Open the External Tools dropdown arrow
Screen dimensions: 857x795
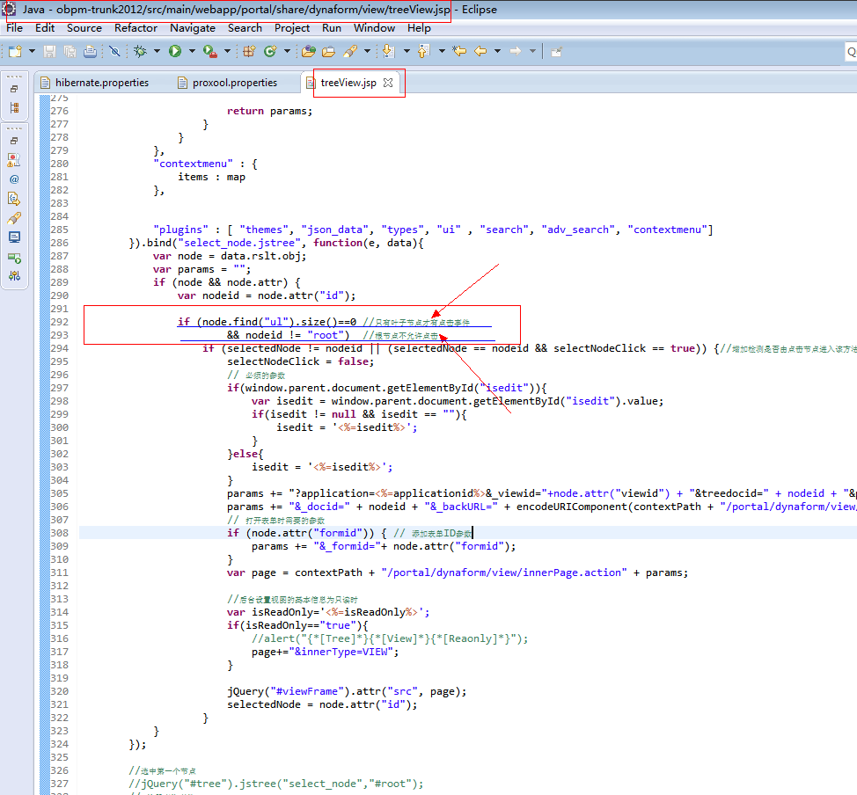pos(227,51)
